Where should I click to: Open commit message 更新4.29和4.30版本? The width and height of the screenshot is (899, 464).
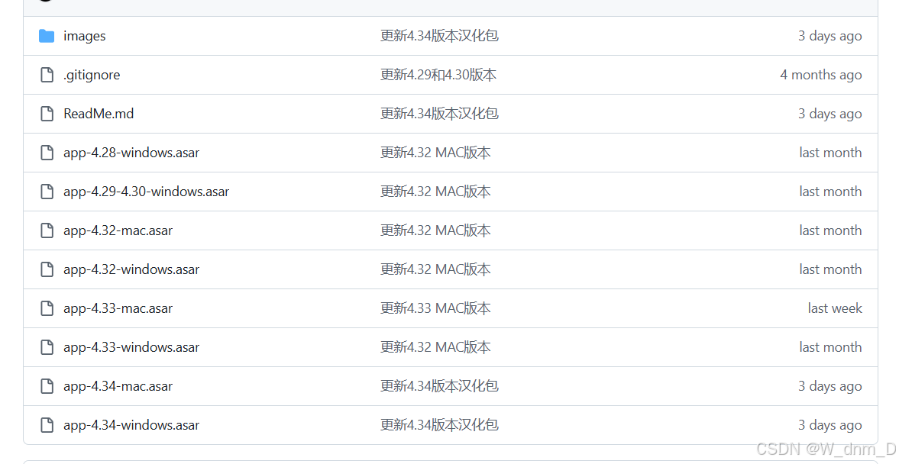point(438,75)
